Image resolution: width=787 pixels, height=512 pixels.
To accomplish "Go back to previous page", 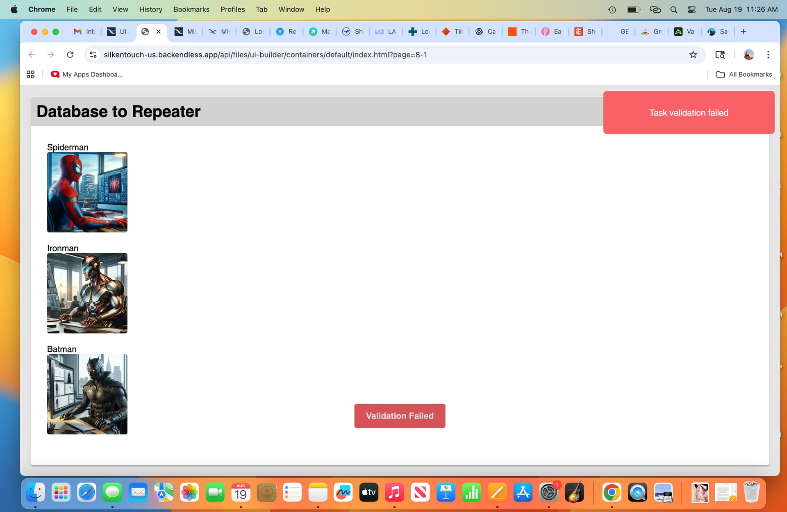I will click(x=32, y=55).
